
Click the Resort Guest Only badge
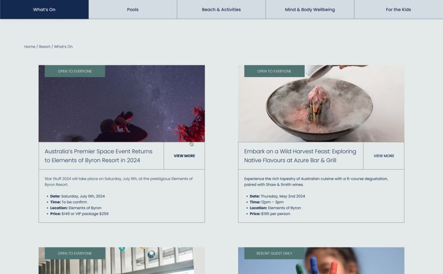click(274, 254)
